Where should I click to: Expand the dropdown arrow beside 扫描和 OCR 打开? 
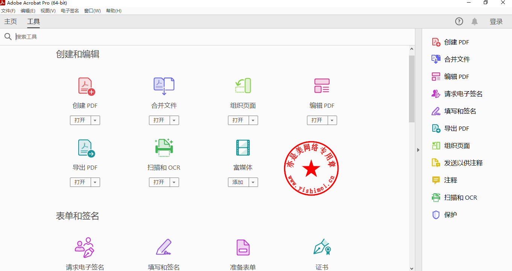click(x=174, y=182)
